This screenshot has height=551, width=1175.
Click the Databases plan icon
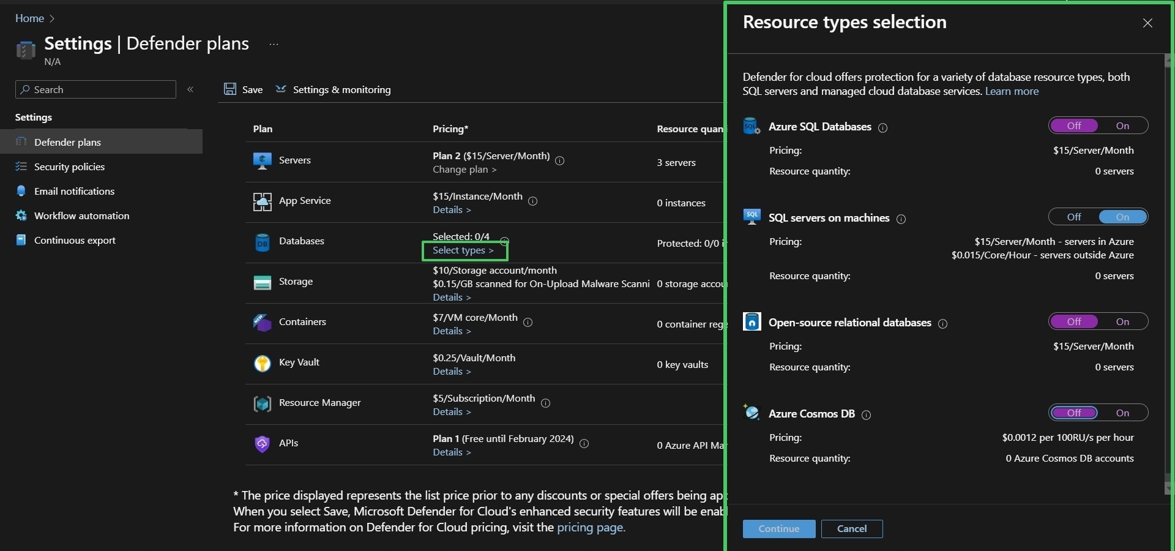263,242
